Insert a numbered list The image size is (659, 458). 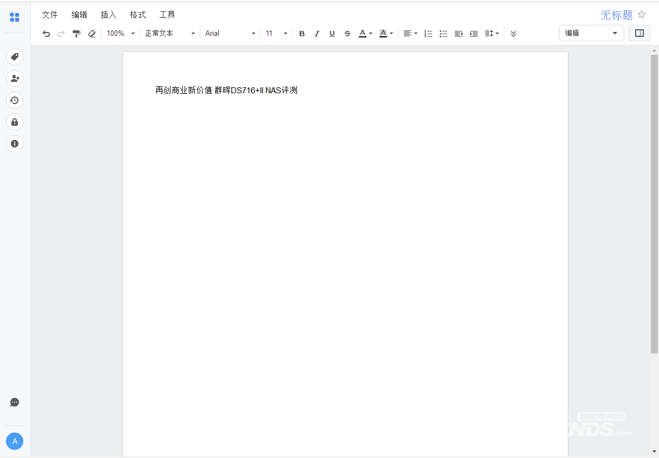coord(428,34)
